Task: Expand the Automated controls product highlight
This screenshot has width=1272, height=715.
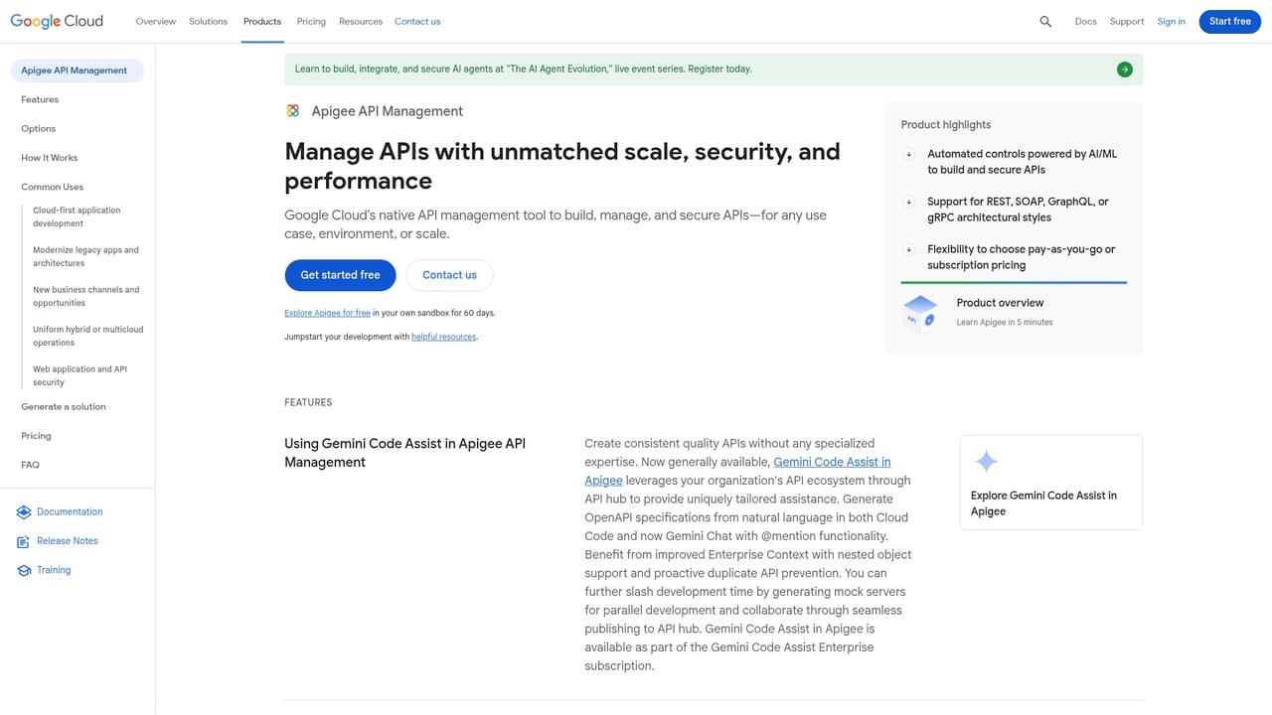Action: pos(908,154)
